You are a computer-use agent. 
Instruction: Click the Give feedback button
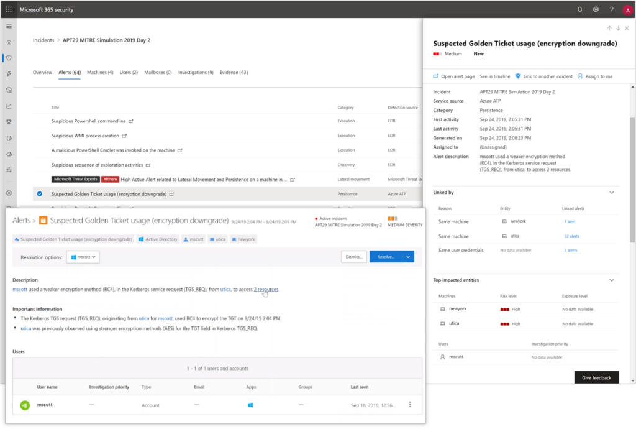tap(596, 377)
